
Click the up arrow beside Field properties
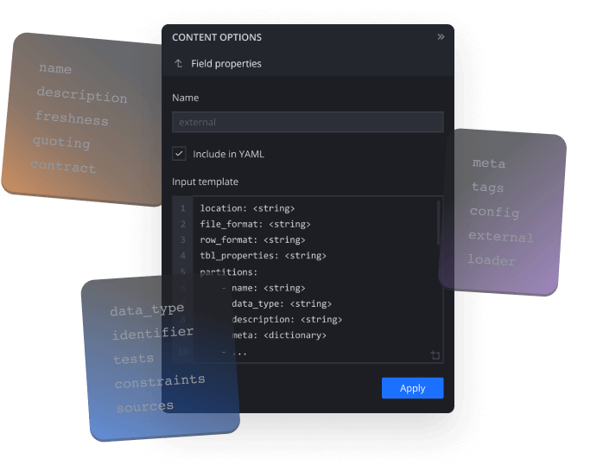[179, 64]
